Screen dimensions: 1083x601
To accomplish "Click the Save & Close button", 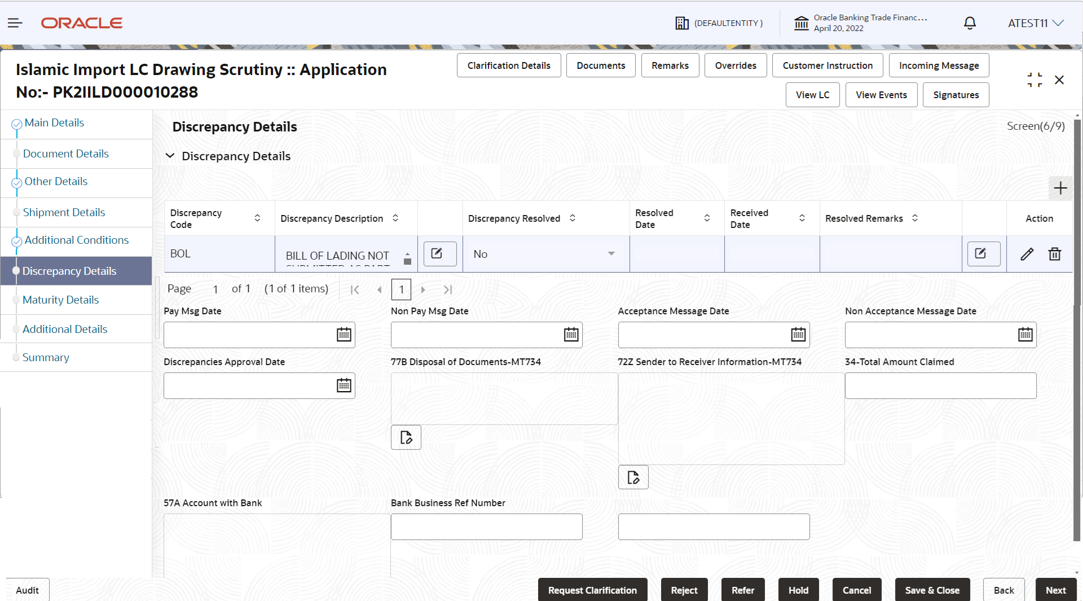I will click(932, 590).
